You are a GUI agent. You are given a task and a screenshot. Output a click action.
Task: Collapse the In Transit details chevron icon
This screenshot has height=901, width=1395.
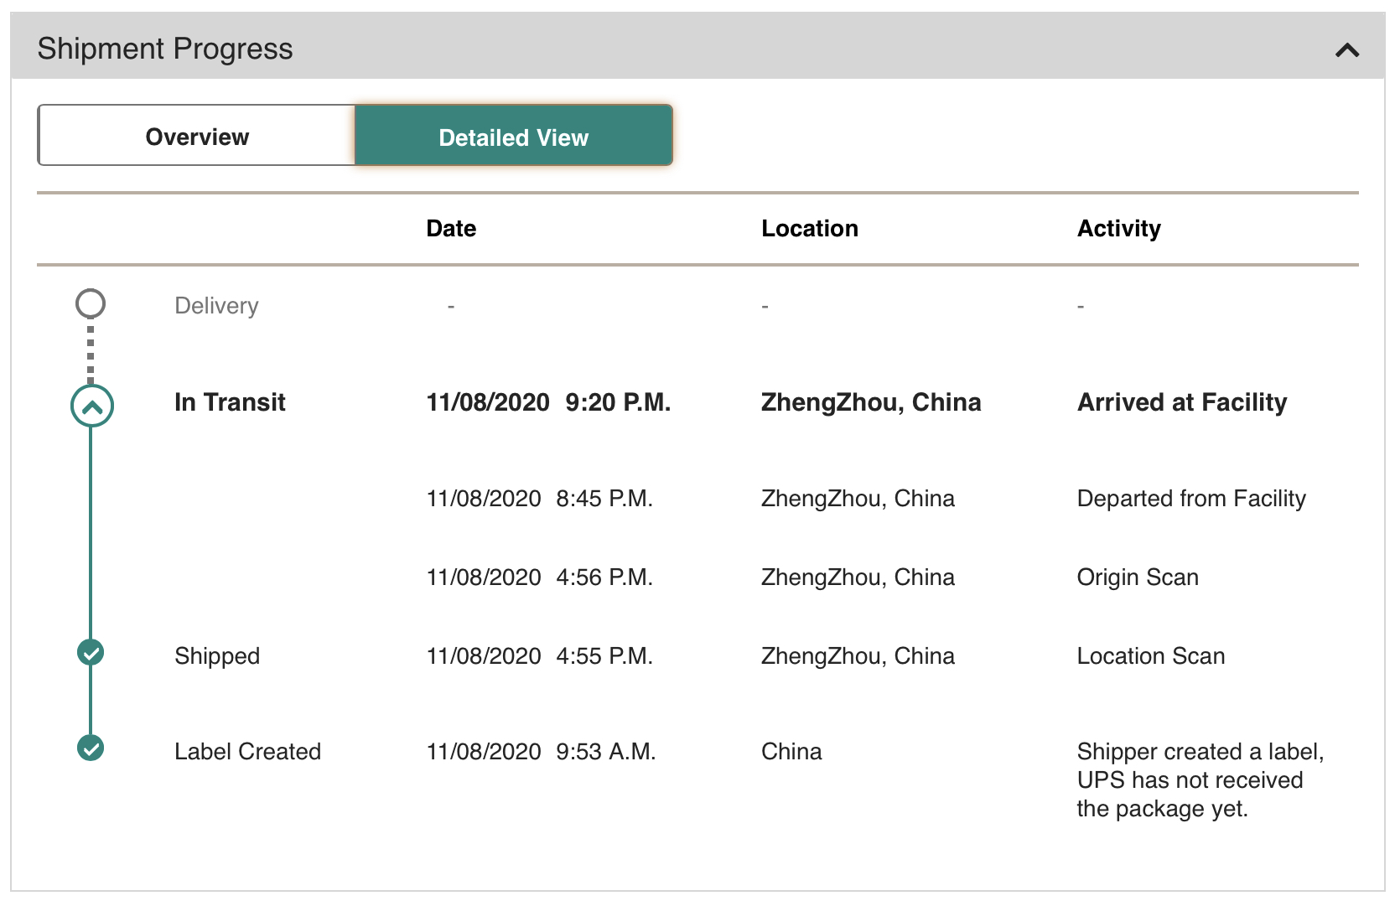coord(91,406)
